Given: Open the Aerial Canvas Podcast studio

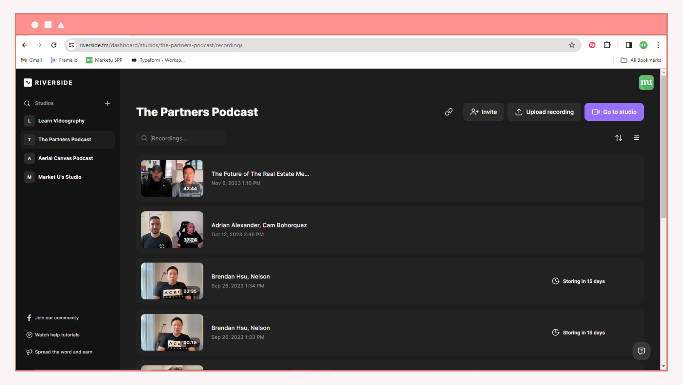Looking at the screenshot, I should (x=67, y=158).
